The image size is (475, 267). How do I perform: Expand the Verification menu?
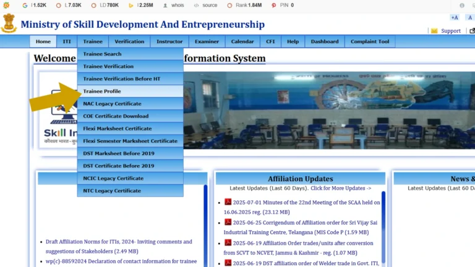click(129, 41)
